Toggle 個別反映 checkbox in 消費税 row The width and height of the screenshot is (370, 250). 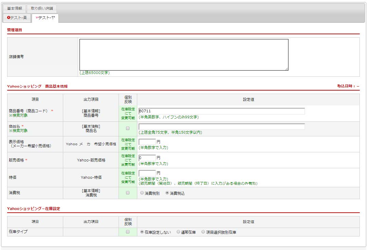pyautogui.click(x=128, y=193)
